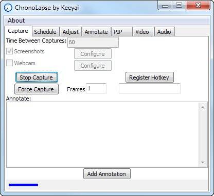Click the Force Capture button
Screen dimensions: 214x196
tap(37, 89)
